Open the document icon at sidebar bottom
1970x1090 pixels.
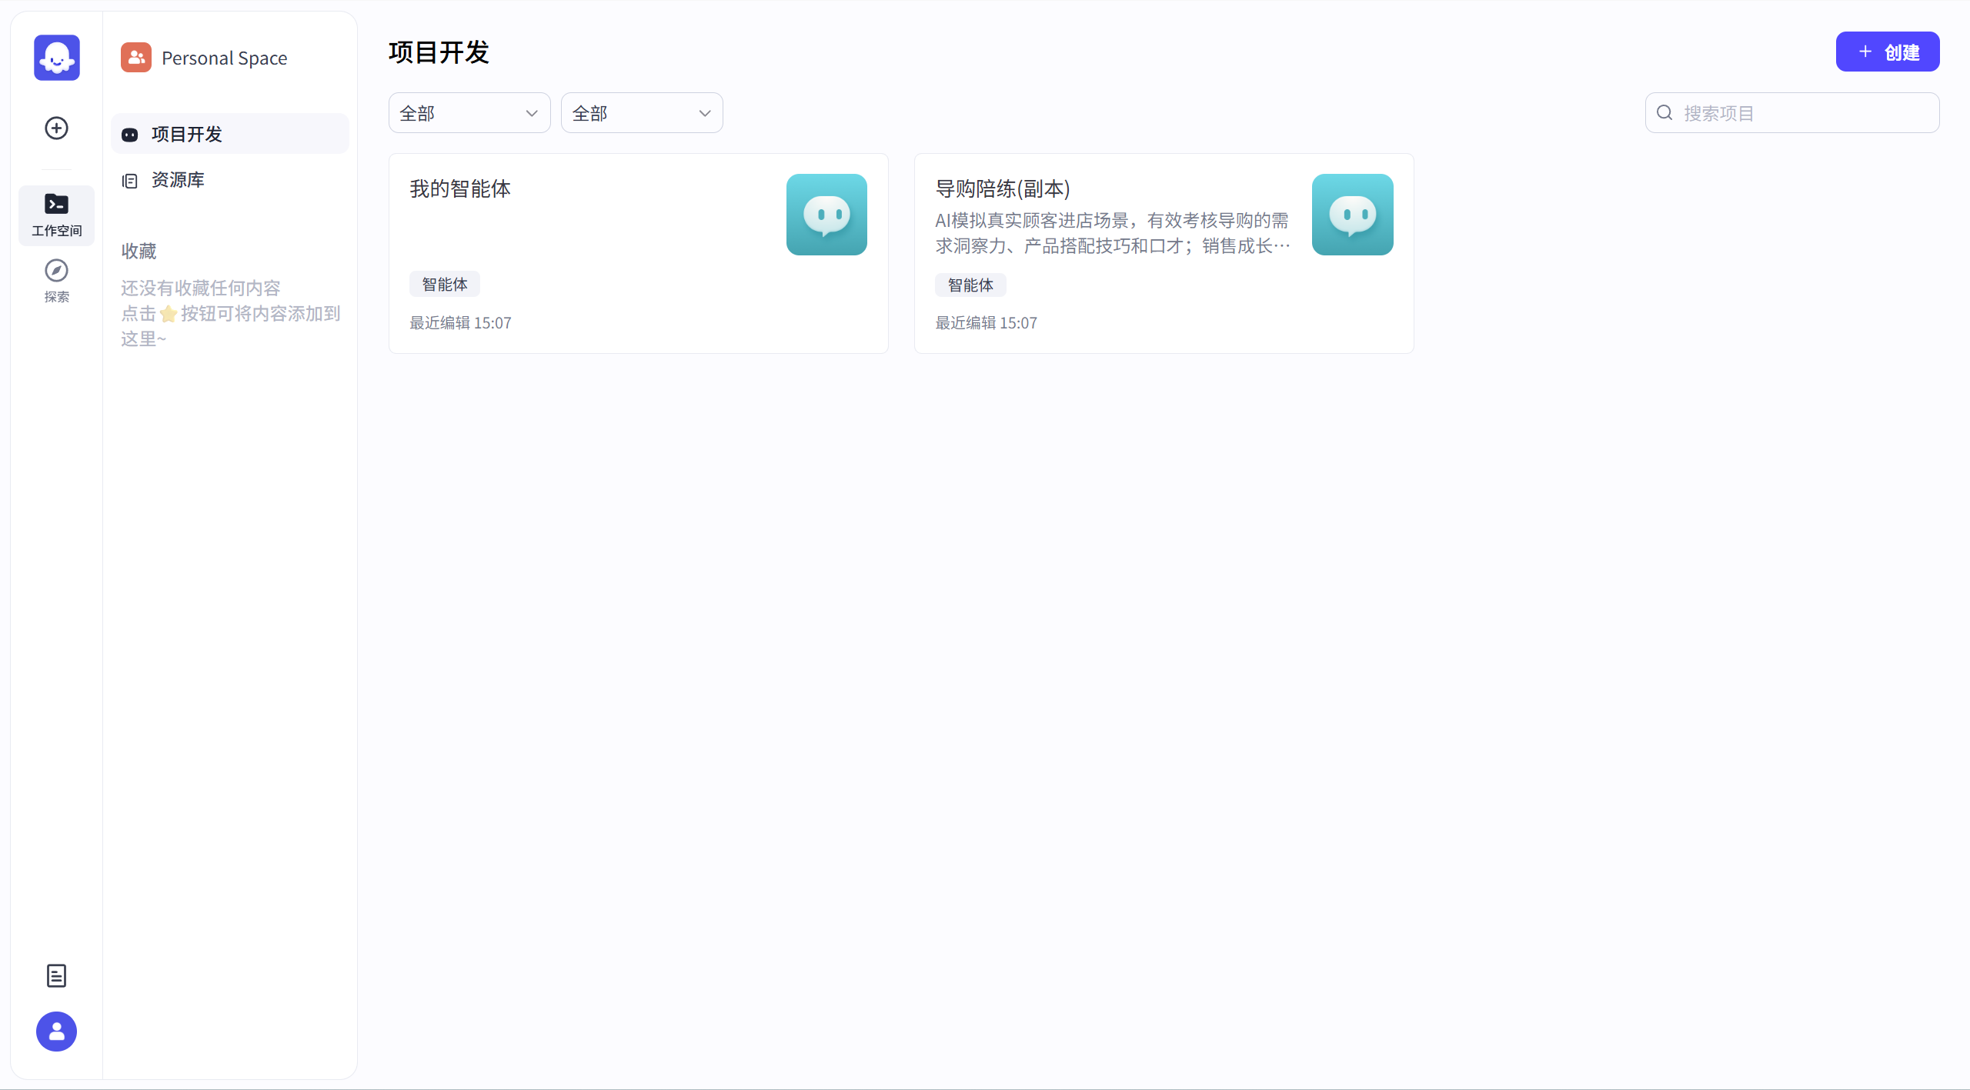click(56, 975)
